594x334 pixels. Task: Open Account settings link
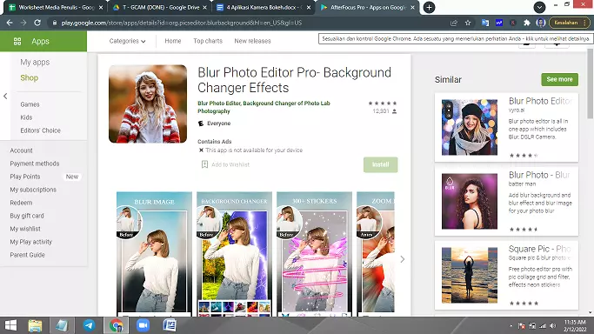click(21, 150)
